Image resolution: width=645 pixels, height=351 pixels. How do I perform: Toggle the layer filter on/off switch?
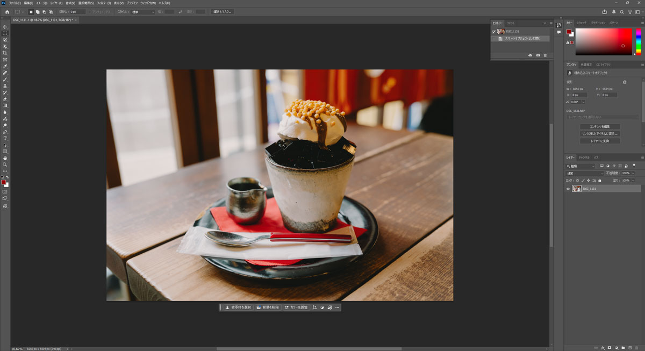point(634,166)
